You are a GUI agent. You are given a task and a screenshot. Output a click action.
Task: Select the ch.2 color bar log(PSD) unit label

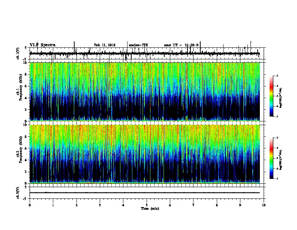[280, 160]
